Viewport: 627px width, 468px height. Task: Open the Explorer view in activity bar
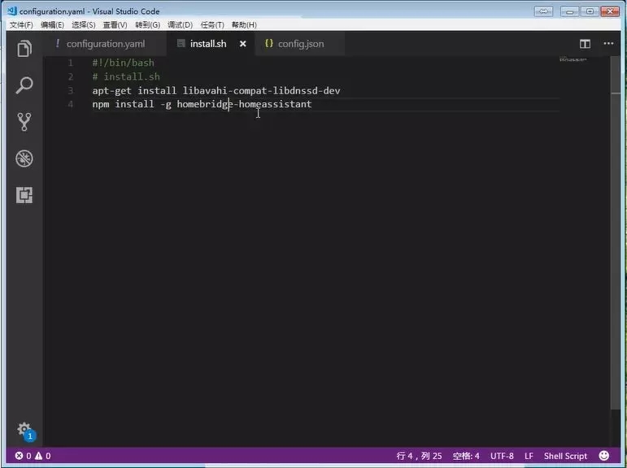pyautogui.click(x=24, y=49)
